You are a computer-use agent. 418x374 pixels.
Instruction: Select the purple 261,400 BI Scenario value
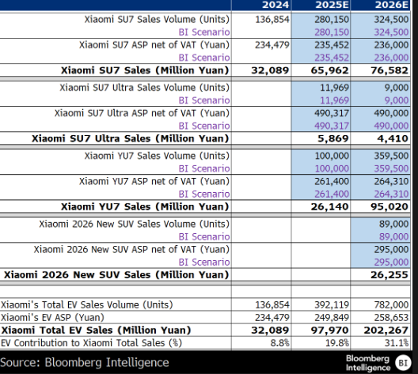pos(332,194)
